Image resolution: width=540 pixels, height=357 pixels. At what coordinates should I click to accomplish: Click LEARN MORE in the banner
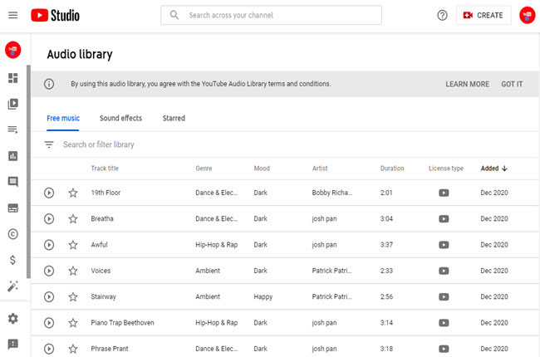coord(468,84)
